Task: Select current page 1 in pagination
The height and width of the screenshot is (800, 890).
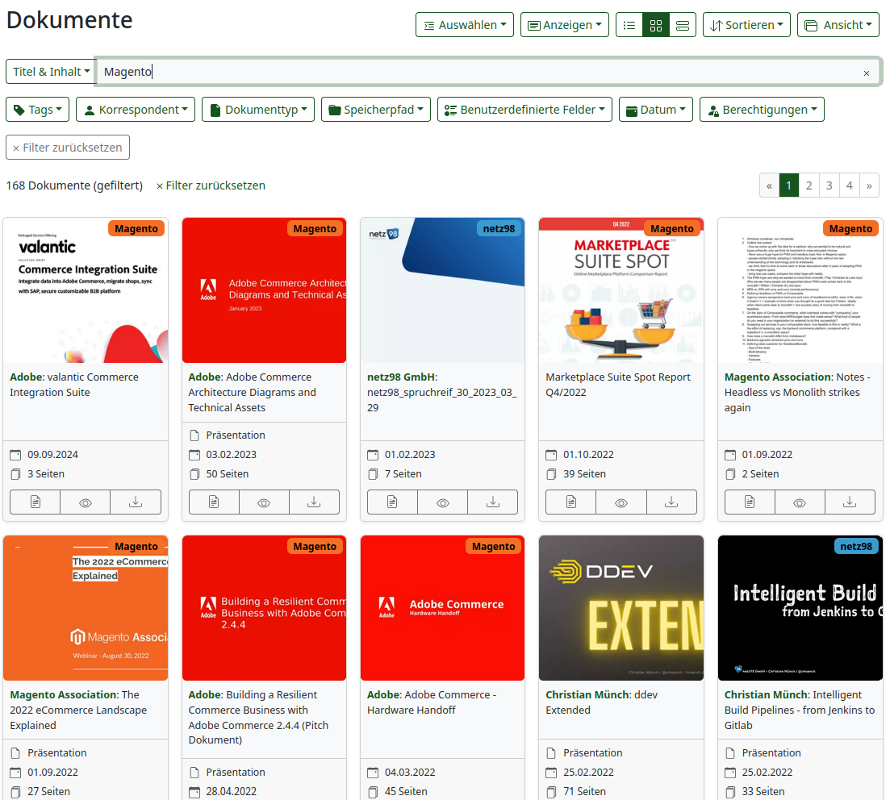Action: (789, 185)
